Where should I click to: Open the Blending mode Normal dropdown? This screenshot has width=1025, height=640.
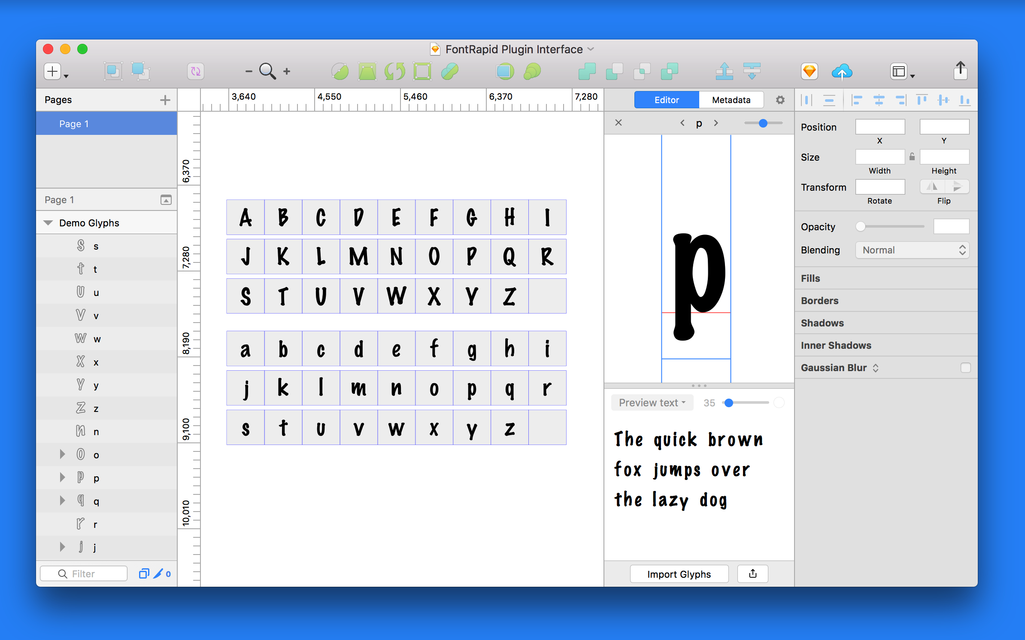pyautogui.click(x=913, y=250)
